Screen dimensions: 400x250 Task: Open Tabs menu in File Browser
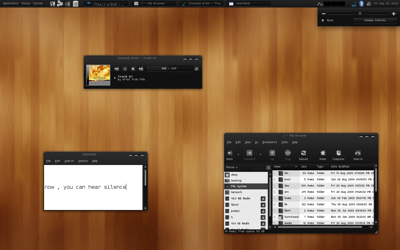[x=284, y=142]
